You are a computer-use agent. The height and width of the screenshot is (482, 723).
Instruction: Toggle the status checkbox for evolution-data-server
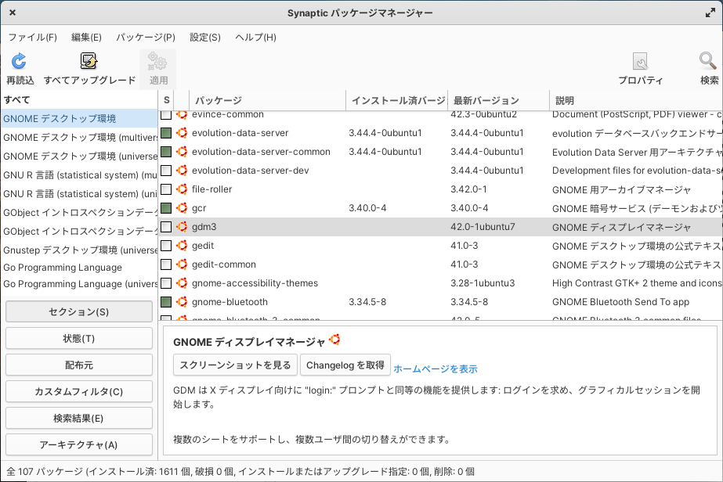click(166, 133)
